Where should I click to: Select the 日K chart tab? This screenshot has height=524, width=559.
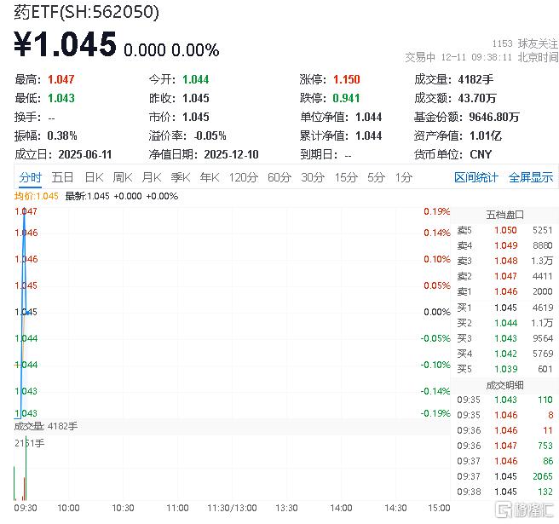[94, 177]
